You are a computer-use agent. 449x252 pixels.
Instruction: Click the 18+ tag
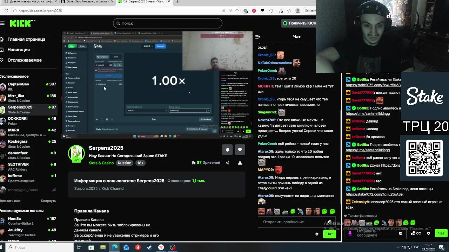(x=140, y=163)
